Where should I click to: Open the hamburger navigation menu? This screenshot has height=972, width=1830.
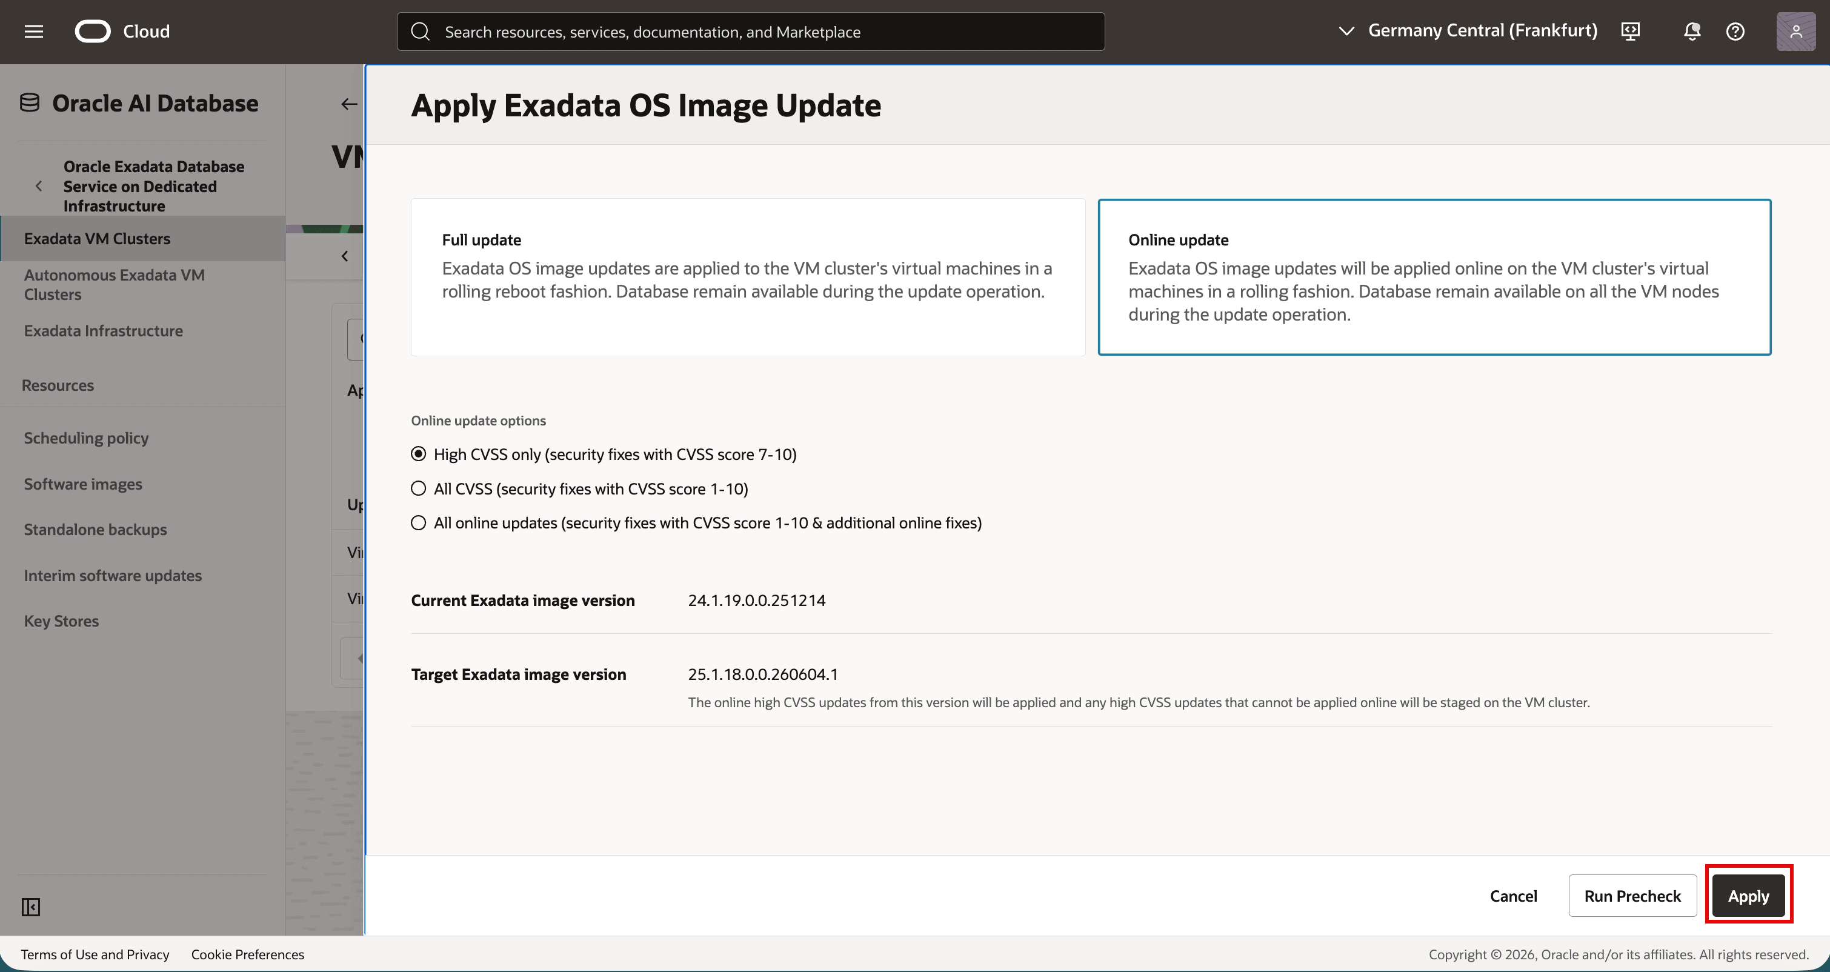(33, 32)
